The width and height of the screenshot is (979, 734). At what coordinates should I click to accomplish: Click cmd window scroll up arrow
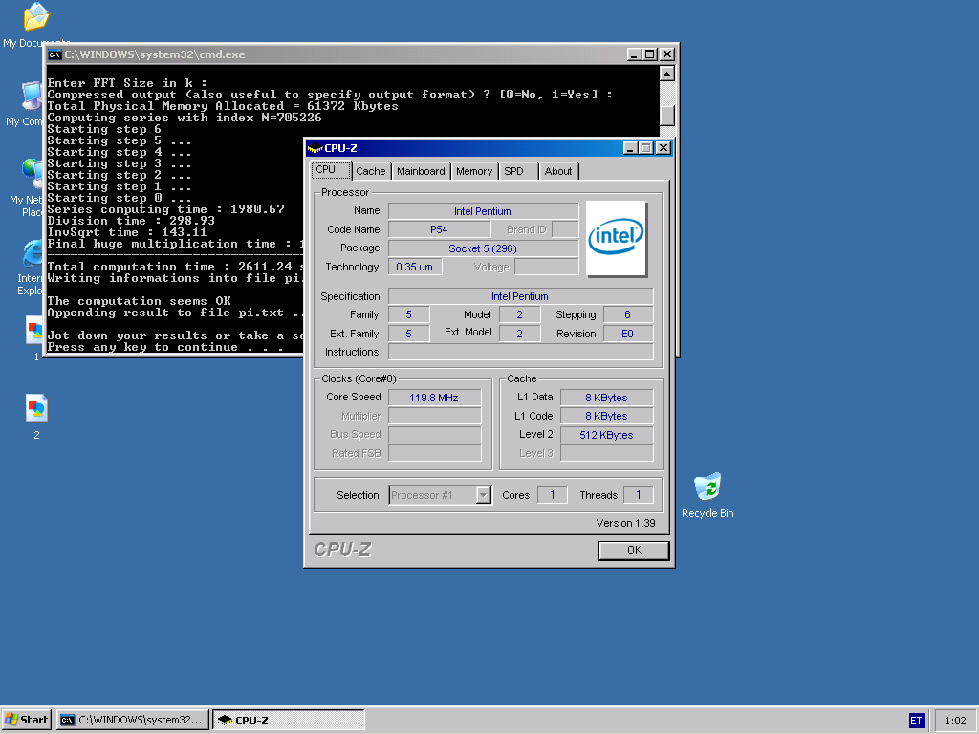(666, 74)
